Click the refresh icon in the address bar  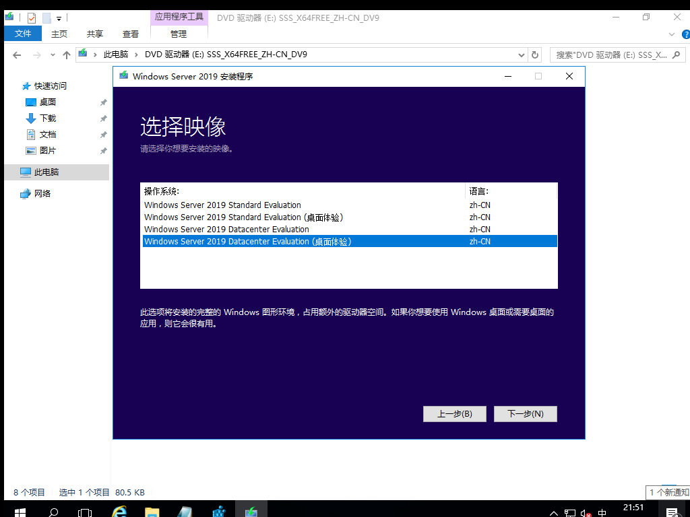tap(534, 55)
